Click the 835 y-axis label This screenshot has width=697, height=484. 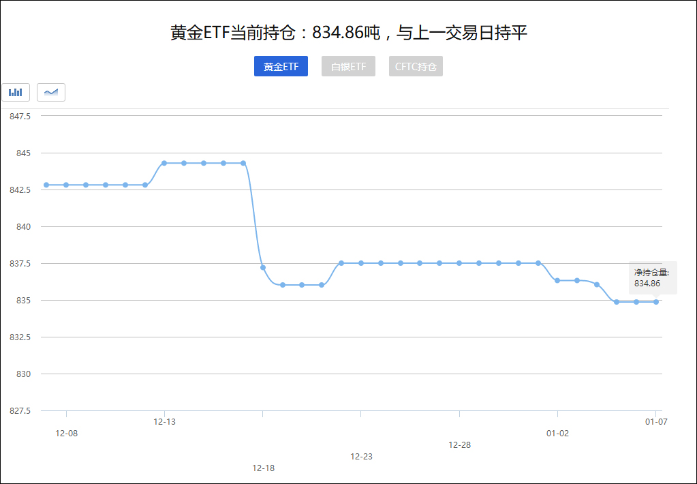coord(24,300)
